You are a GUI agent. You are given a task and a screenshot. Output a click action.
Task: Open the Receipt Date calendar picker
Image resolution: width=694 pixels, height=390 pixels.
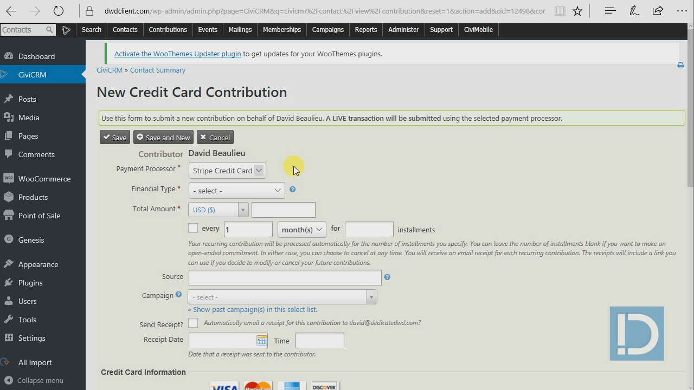262,340
